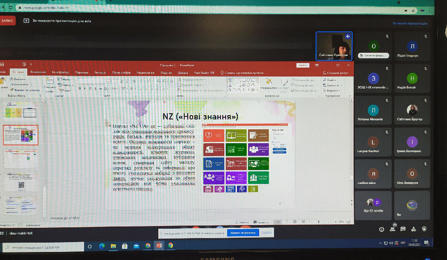Start slide show from status bar icon
Screen dimensions: 447x260
coord(304,222)
